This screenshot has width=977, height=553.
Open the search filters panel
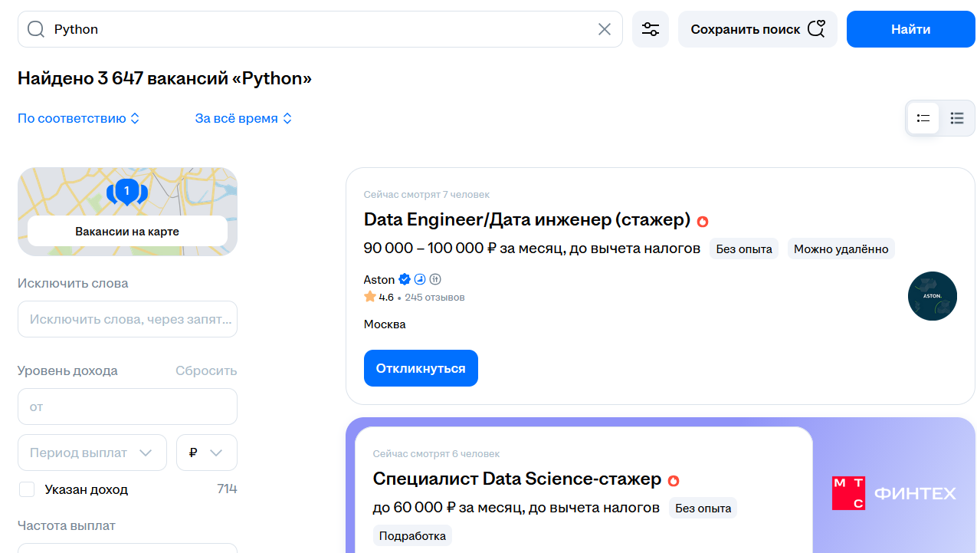650,28
